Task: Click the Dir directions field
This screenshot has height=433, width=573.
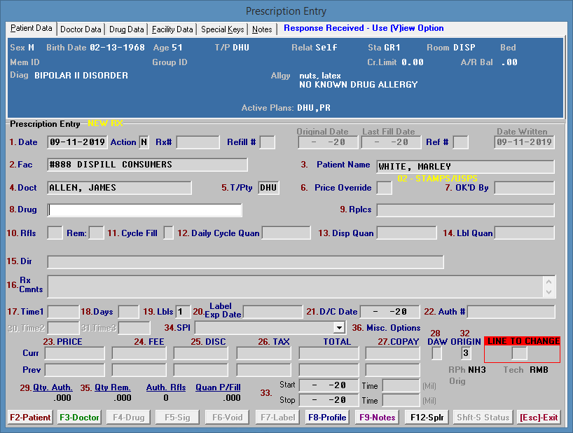Action: (245, 262)
